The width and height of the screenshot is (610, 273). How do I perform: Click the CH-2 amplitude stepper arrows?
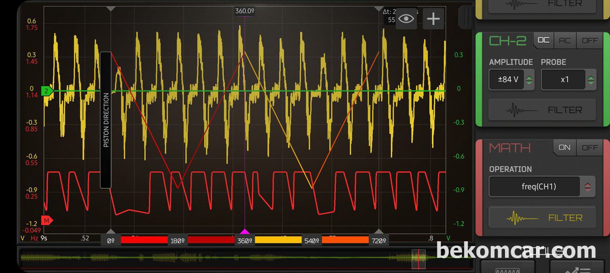pyautogui.click(x=529, y=80)
